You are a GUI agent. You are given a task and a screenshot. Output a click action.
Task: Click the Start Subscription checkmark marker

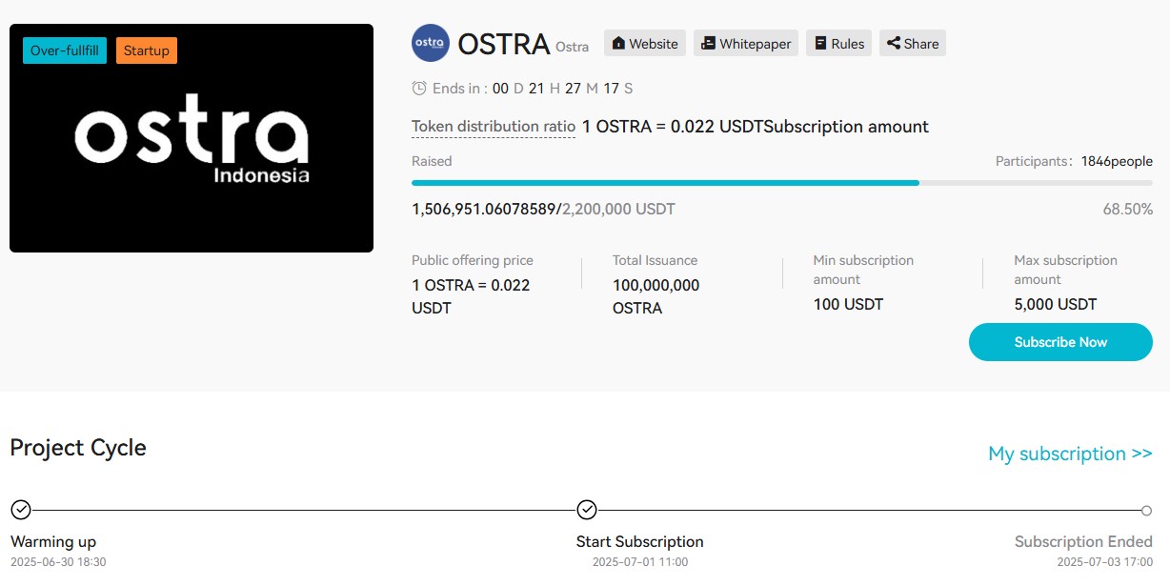[x=587, y=510]
